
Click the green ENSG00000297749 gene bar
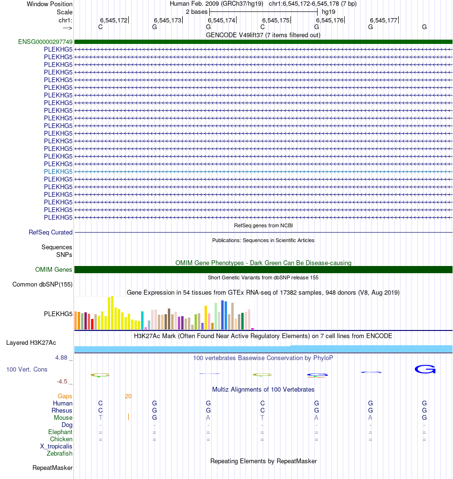point(263,42)
